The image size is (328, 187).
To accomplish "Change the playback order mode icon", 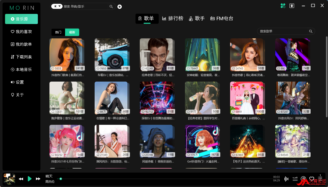I will [x=295, y=179].
